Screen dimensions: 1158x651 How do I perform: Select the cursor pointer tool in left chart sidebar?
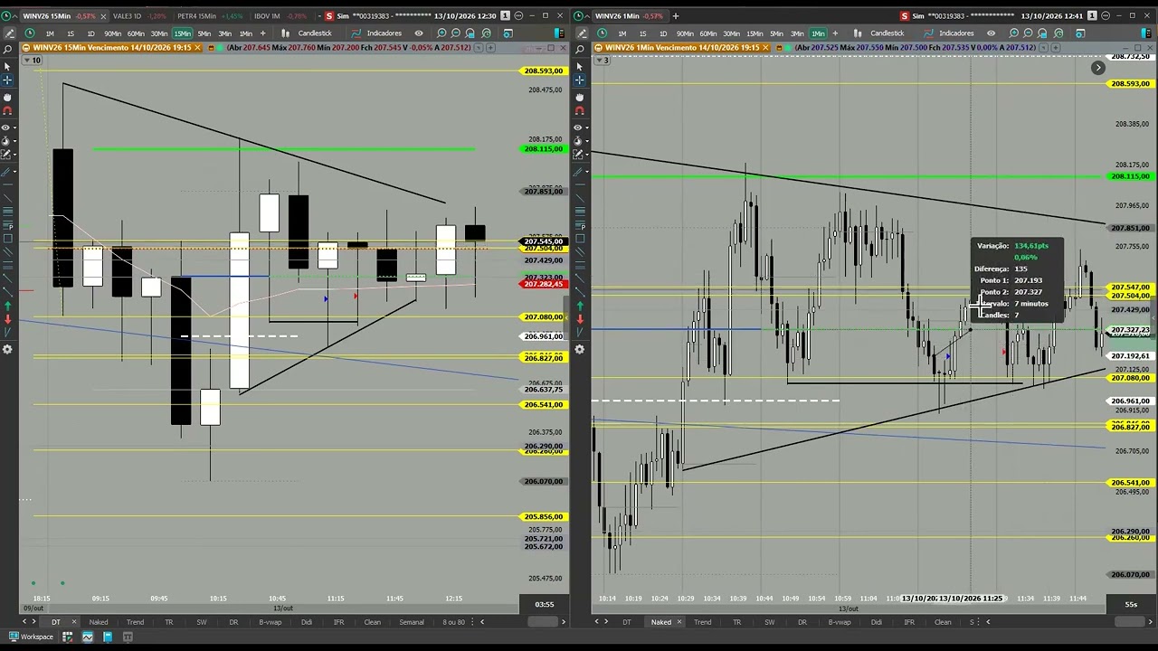click(x=7, y=67)
